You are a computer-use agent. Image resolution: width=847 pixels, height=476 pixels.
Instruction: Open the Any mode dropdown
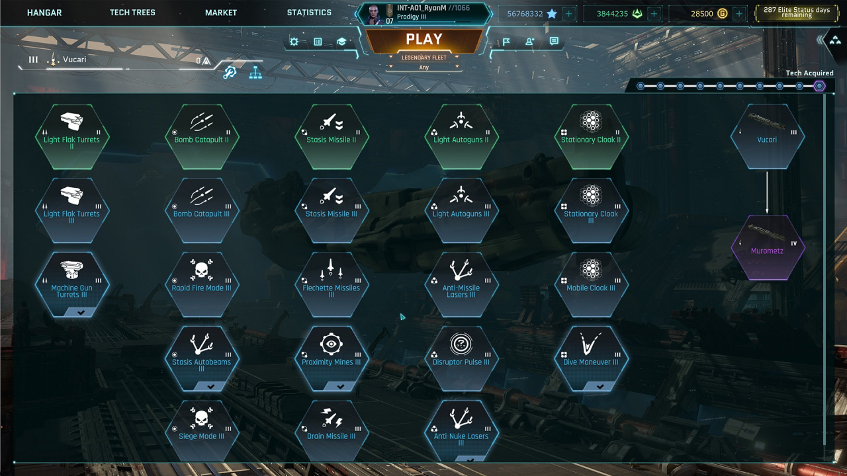point(424,67)
